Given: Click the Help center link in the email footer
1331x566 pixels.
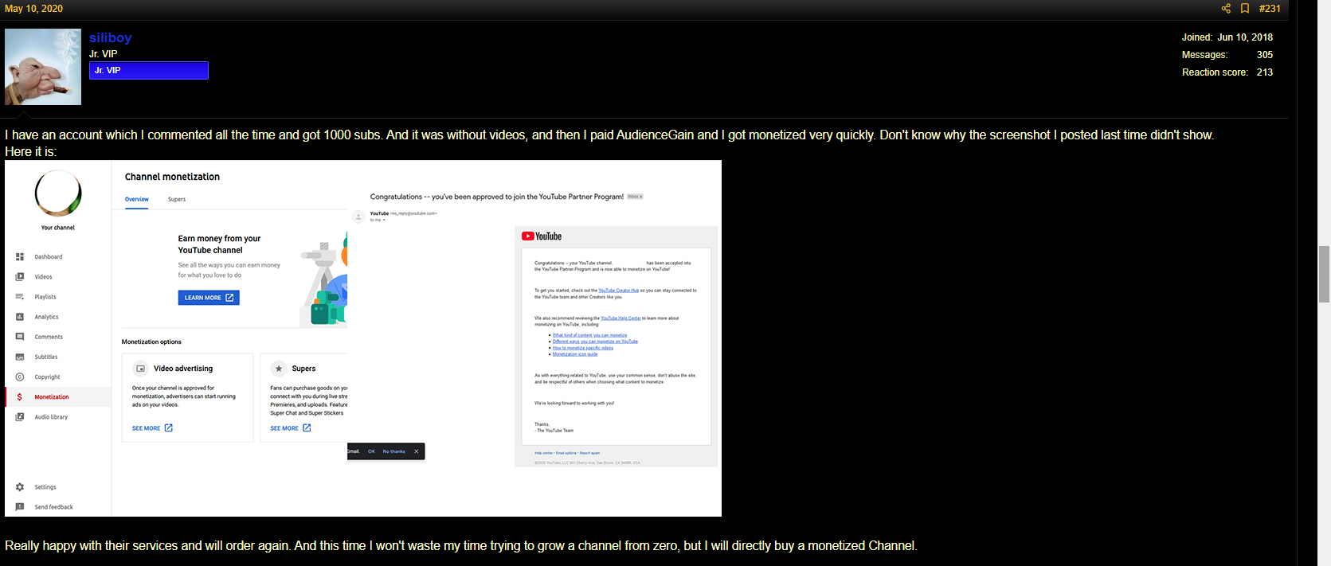Looking at the screenshot, I should click(x=544, y=453).
